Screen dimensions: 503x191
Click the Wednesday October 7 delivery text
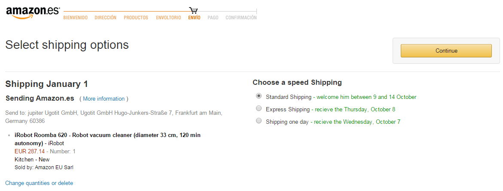[x=357, y=122]
